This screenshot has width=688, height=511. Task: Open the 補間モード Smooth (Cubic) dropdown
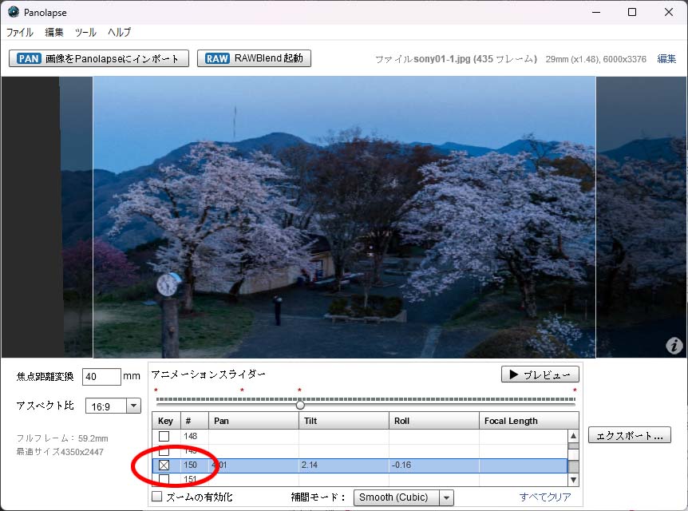(x=403, y=497)
